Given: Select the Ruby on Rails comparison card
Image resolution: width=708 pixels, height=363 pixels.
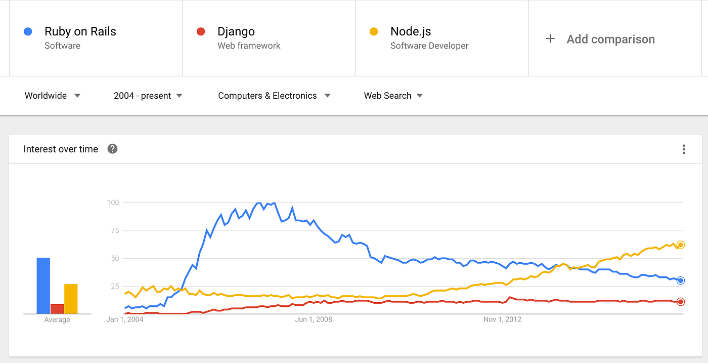Looking at the screenshot, I should pos(96,37).
